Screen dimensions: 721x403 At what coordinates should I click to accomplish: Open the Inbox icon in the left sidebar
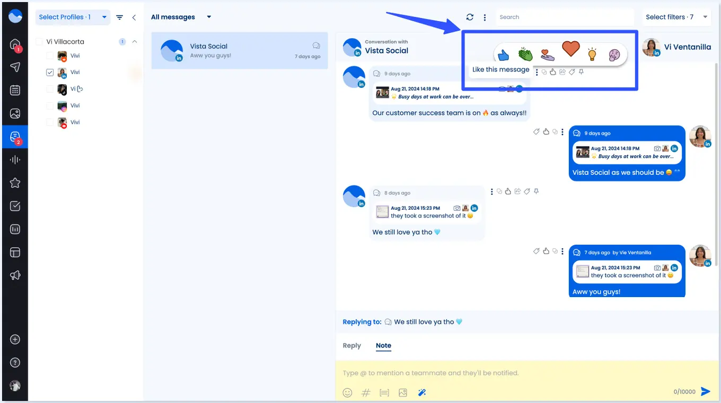[14, 136]
